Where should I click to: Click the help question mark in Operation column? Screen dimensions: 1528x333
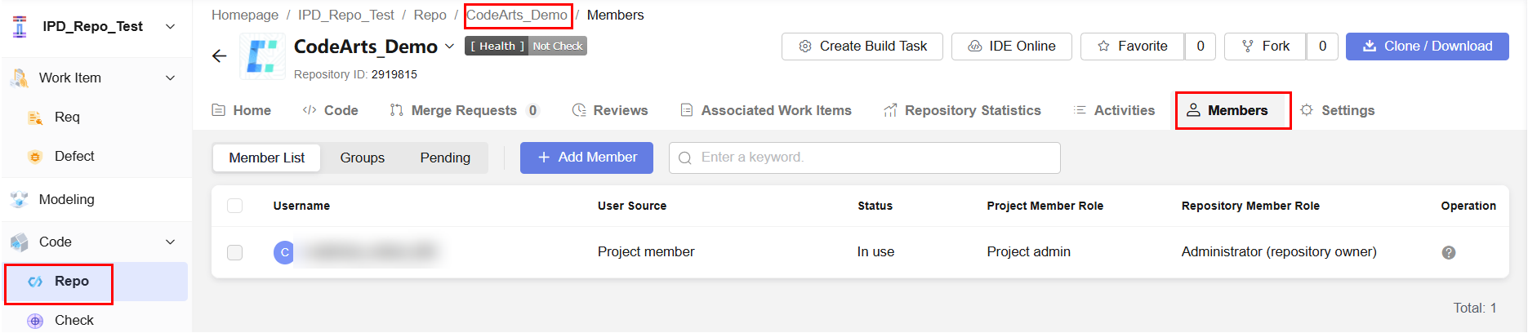click(x=1449, y=253)
